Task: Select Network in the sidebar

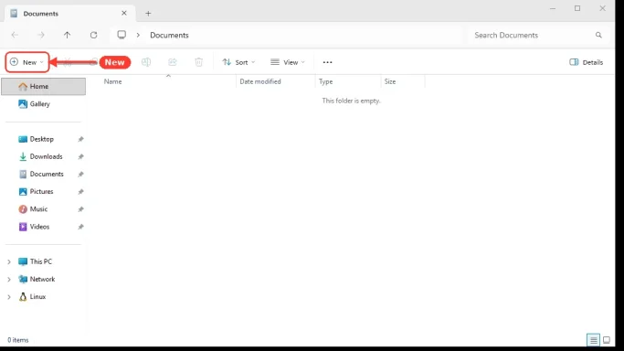Action: tap(43, 279)
